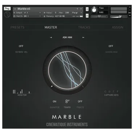The image size is (134, 134).
Task: Toggle QUANTIZE ON switch
Action: pos(54,101)
